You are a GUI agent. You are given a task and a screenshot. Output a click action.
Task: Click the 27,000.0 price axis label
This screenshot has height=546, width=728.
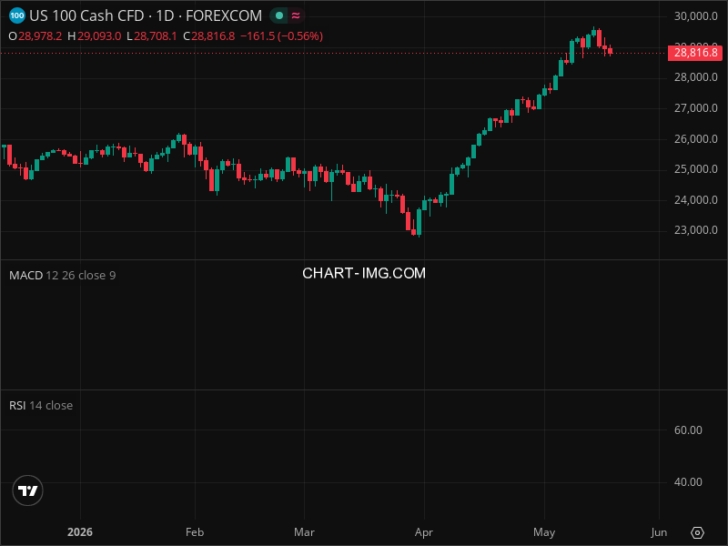point(695,108)
